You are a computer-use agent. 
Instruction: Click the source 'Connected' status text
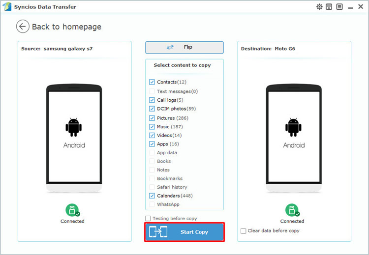[x=72, y=221]
